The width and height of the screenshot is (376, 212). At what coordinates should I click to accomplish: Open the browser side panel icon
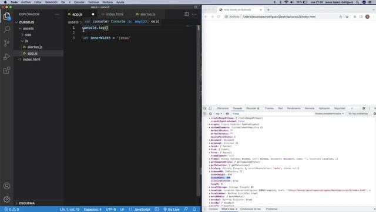361,17
